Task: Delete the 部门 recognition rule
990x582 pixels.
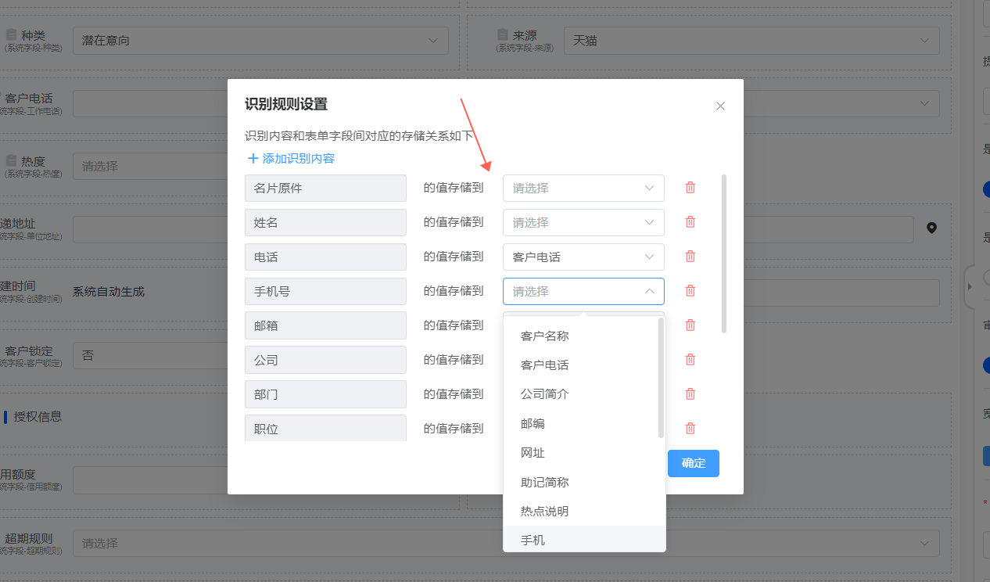Action: (690, 394)
